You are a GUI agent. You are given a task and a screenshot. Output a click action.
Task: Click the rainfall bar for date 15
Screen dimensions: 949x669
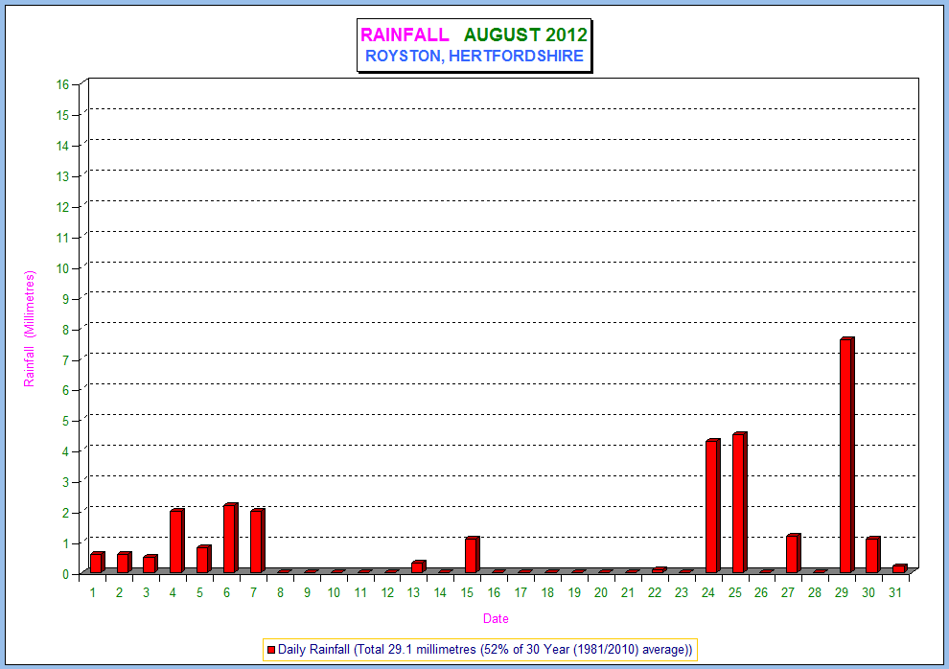point(472,555)
